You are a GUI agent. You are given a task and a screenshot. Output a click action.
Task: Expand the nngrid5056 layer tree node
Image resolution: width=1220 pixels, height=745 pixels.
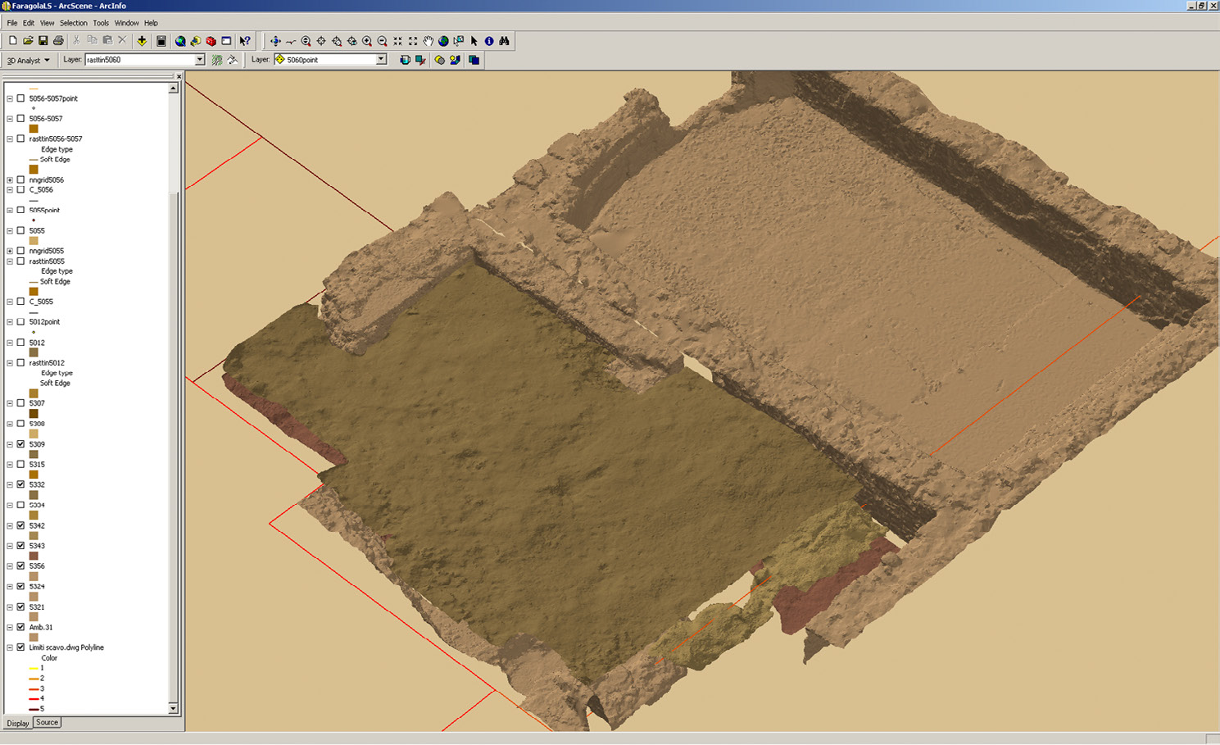[x=10, y=180]
